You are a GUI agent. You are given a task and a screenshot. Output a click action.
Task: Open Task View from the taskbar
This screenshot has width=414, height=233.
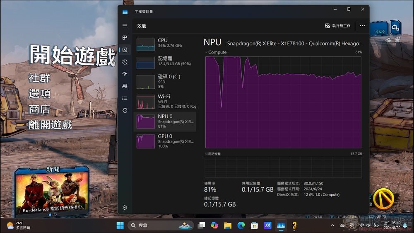pyautogui.click(x=202, y=226)
